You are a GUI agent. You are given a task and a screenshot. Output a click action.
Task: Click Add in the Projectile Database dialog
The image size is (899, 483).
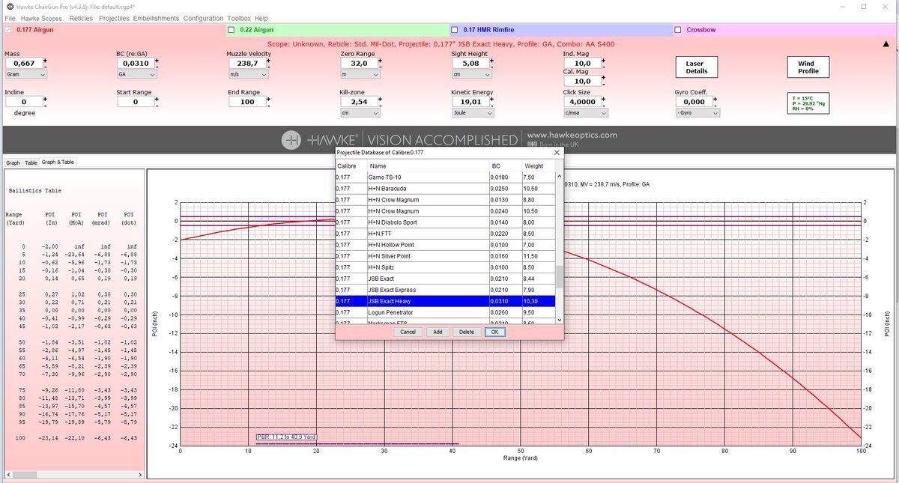(437, 332)
